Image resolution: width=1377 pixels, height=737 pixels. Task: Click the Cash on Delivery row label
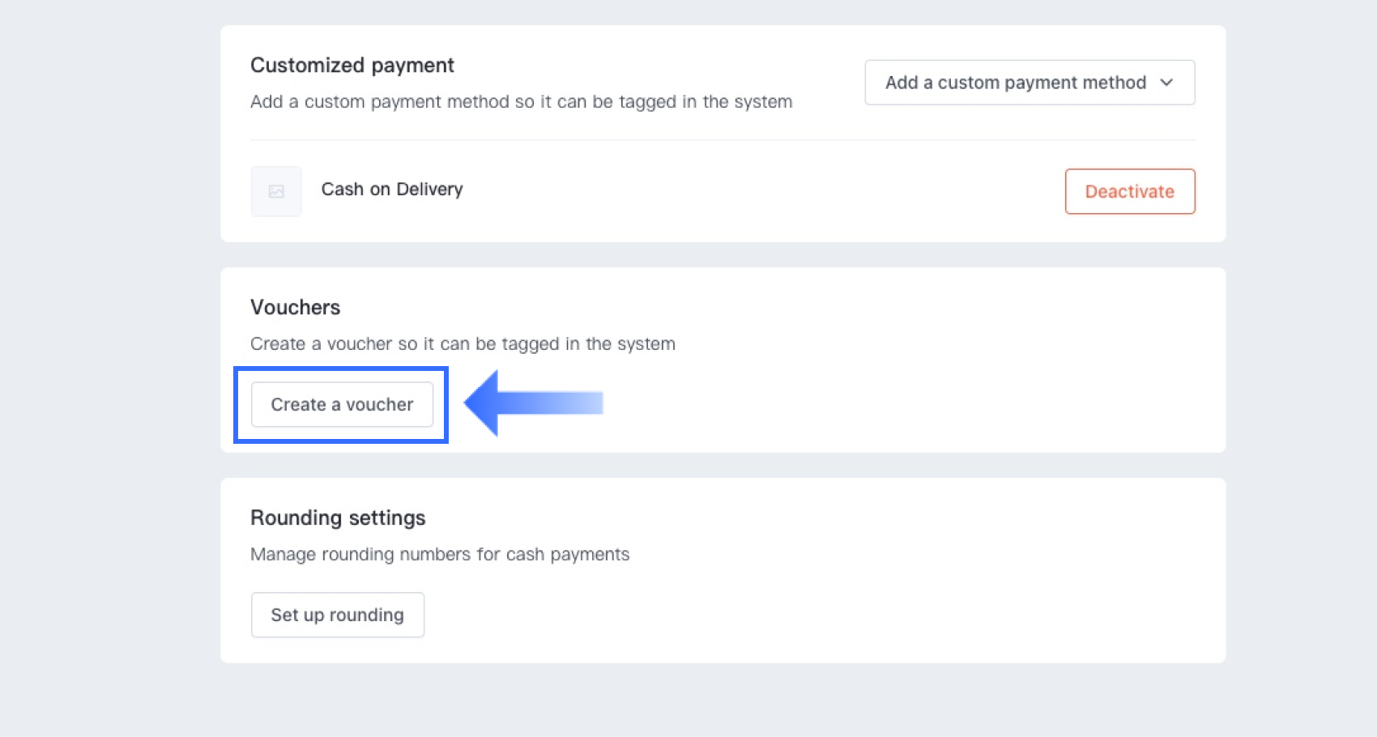point(392,189)
